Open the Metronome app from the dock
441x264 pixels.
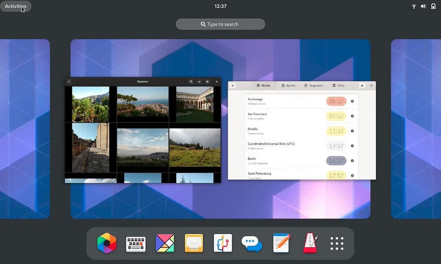(x=311, y=242)
